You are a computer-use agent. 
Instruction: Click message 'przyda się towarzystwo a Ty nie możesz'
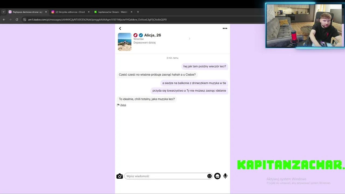pos(189,91)
